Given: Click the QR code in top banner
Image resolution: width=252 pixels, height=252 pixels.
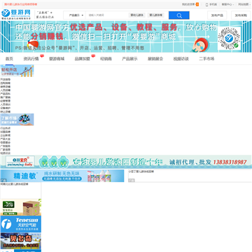Looking at the screenshot, I should [229, 38].
